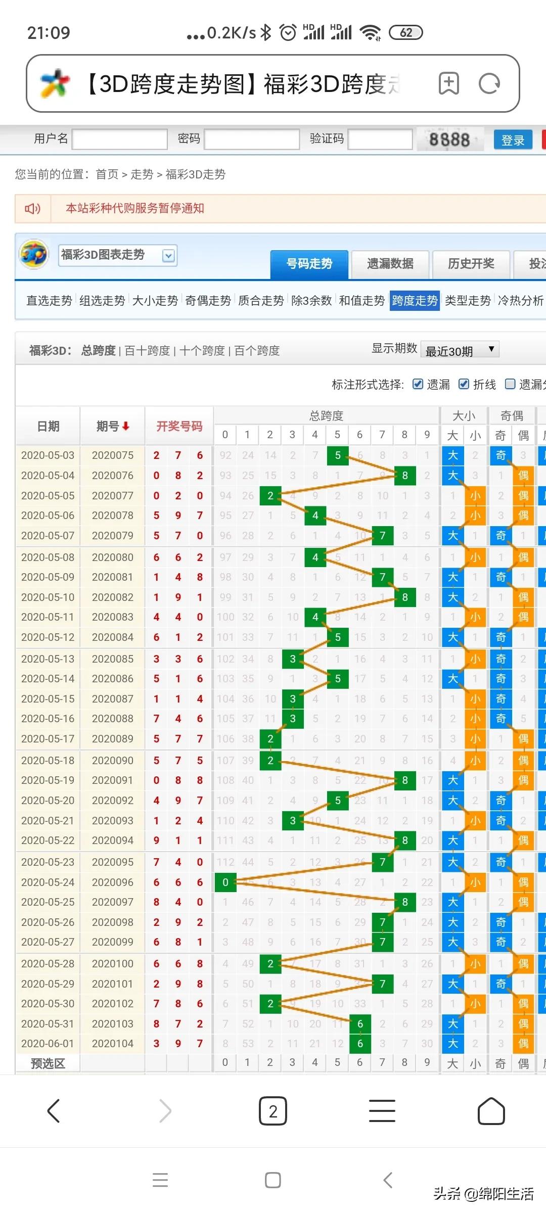Tap the 3D lottery ball logo

(x=34, y=254)
